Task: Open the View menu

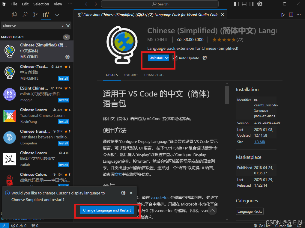Action: click(58, 4)
